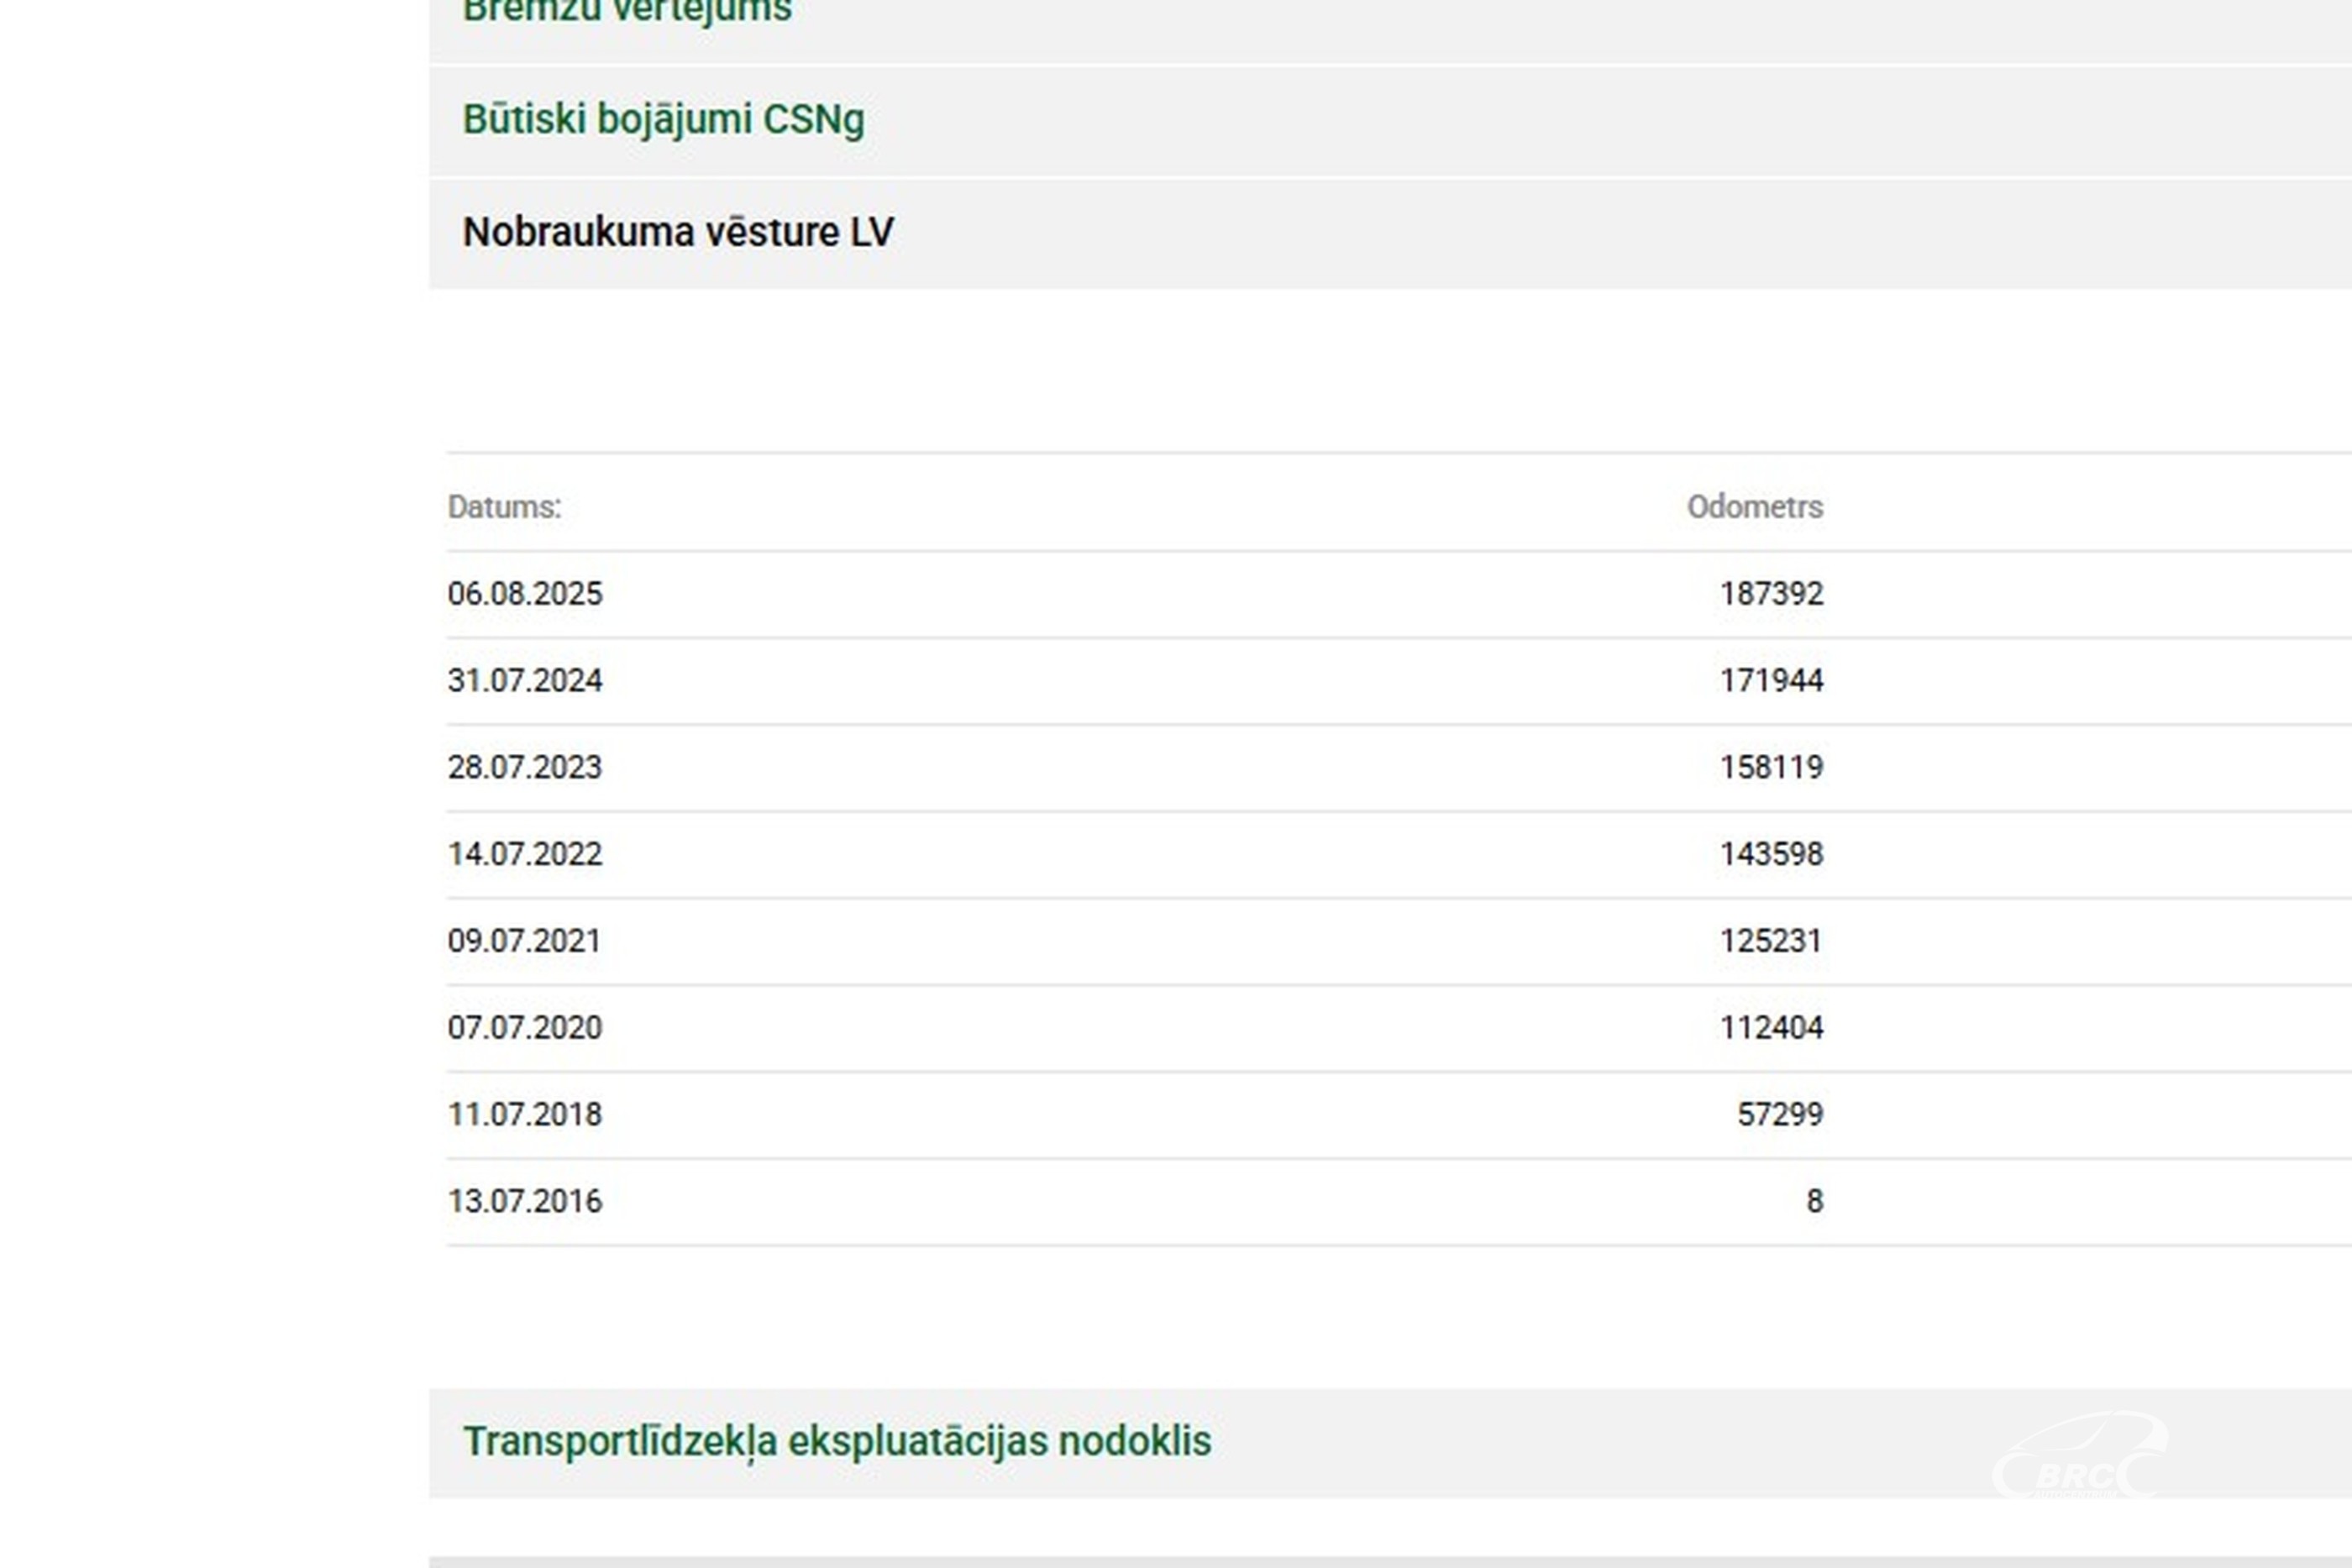Click odometer reading 187392
2352x1568 pixels.
[x=1771, y=594]
